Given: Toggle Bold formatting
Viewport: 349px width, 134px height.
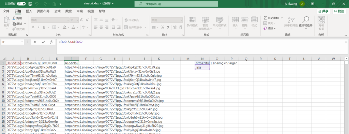Looking at the screenshot, I should tap(33, 27).
